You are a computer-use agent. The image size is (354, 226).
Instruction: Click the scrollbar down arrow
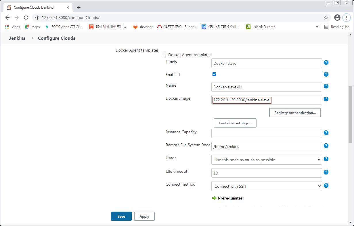pyautogui.click(x=350, y=222)
